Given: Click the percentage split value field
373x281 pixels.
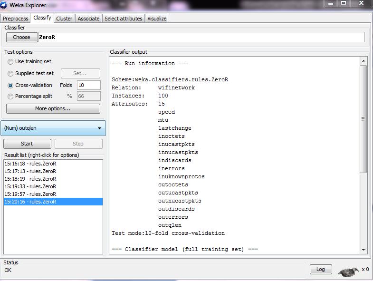Looking at the screenshot, I should [89, 96].
